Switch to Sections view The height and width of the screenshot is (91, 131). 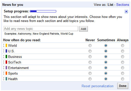[x=123, y=5]
